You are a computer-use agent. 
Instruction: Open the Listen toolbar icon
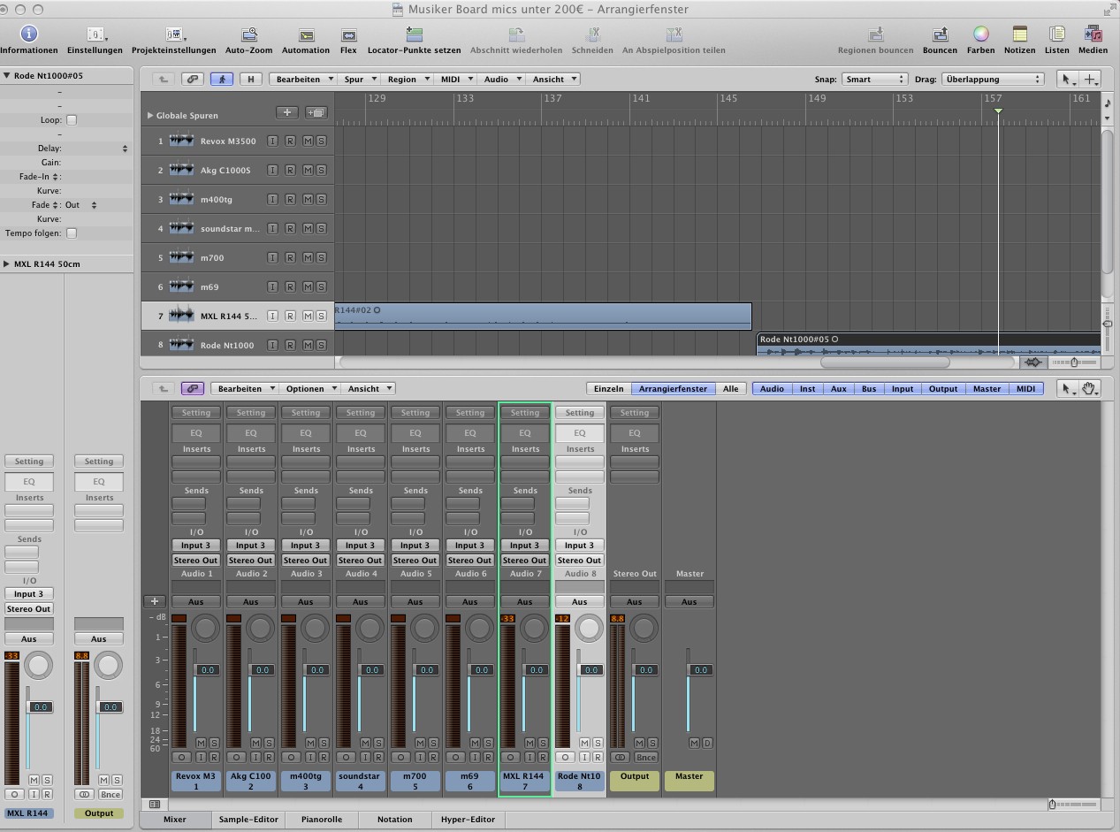pos(1056,34)
